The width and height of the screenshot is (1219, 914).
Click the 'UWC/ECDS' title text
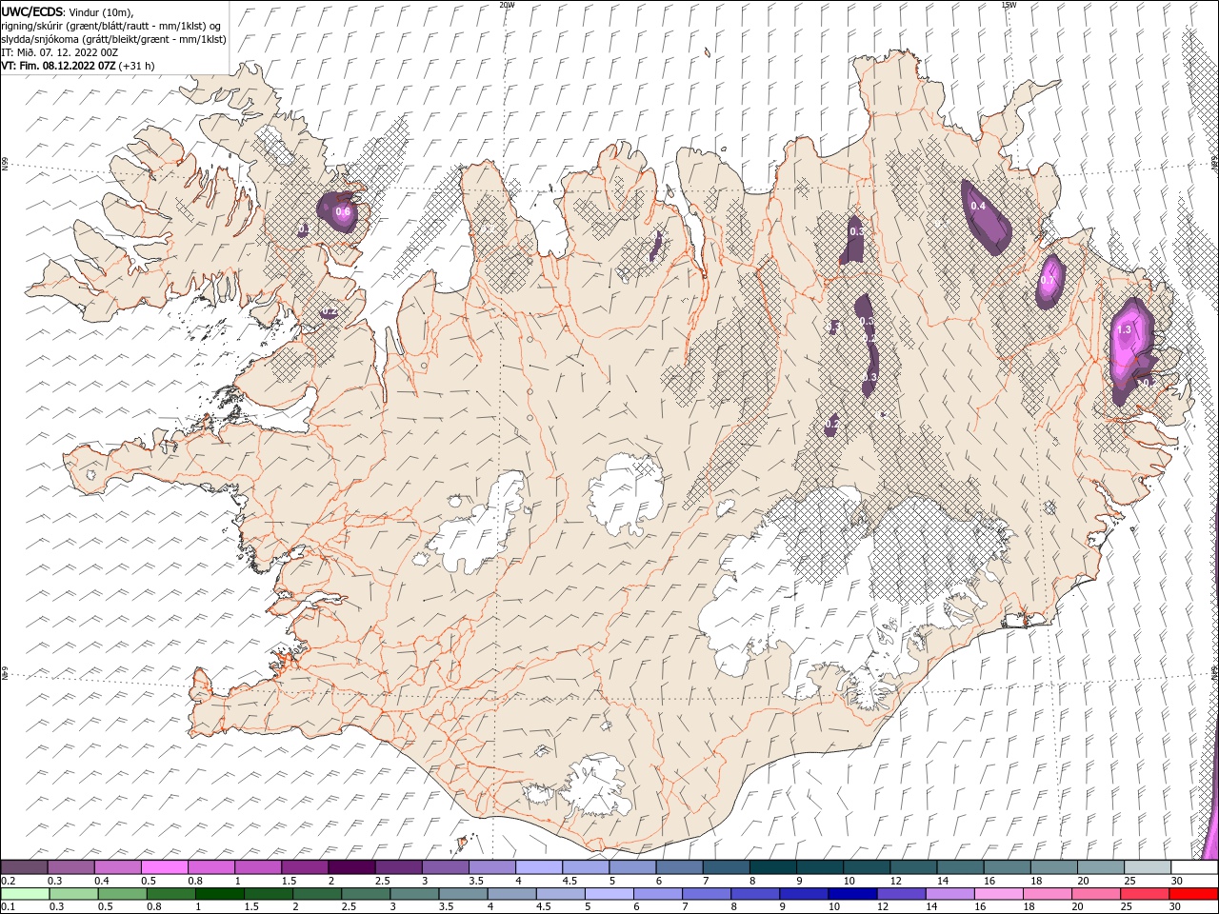pyautogui.click(x=32, y=11)
